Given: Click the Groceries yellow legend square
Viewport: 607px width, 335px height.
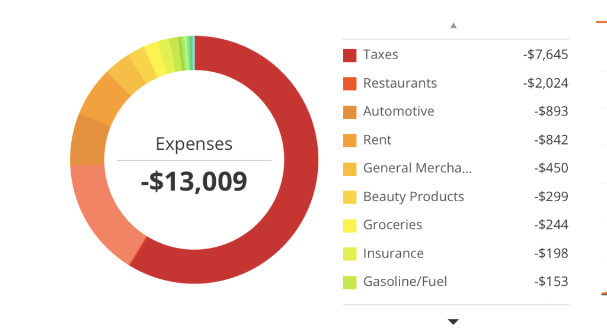Looking at the screenshot, I should (x=350, y=226).
